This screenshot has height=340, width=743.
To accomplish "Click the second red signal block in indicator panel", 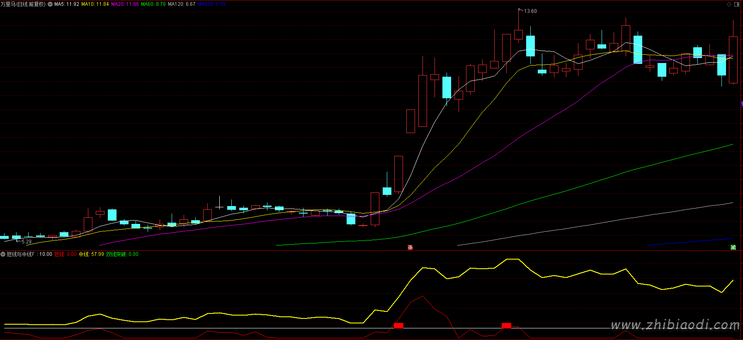I will tap(506, 325).
